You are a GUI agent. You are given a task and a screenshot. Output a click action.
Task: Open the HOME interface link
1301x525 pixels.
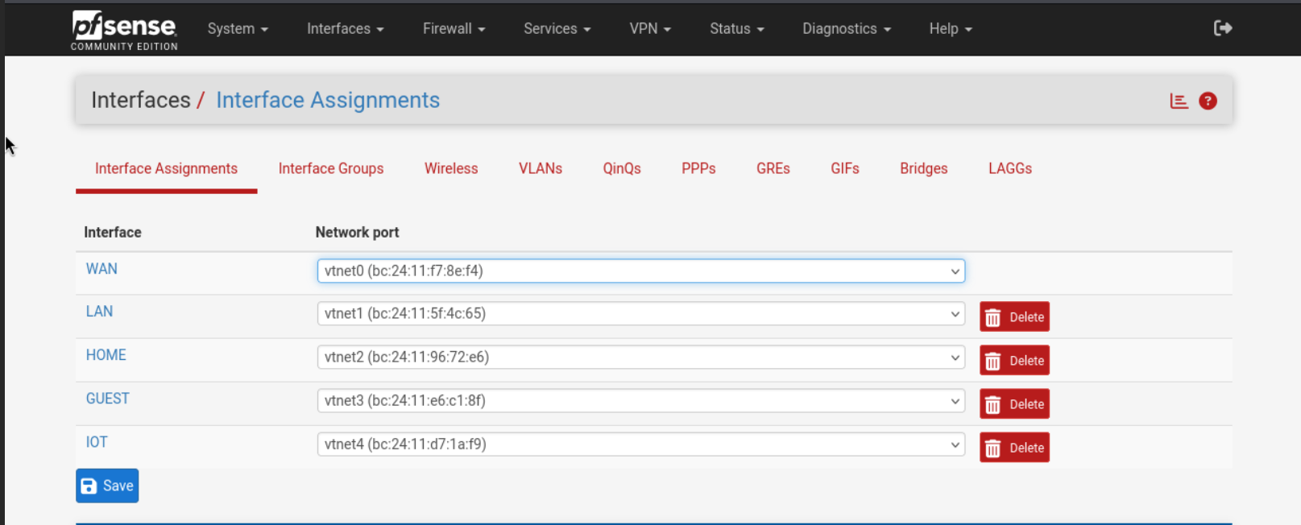[x=106, y=355]
